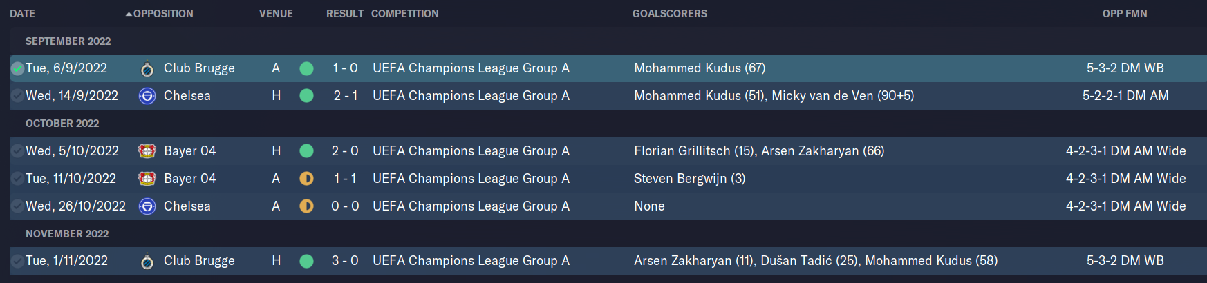
Task: Click green win indicator for 3-0 result
Action: 307,261
